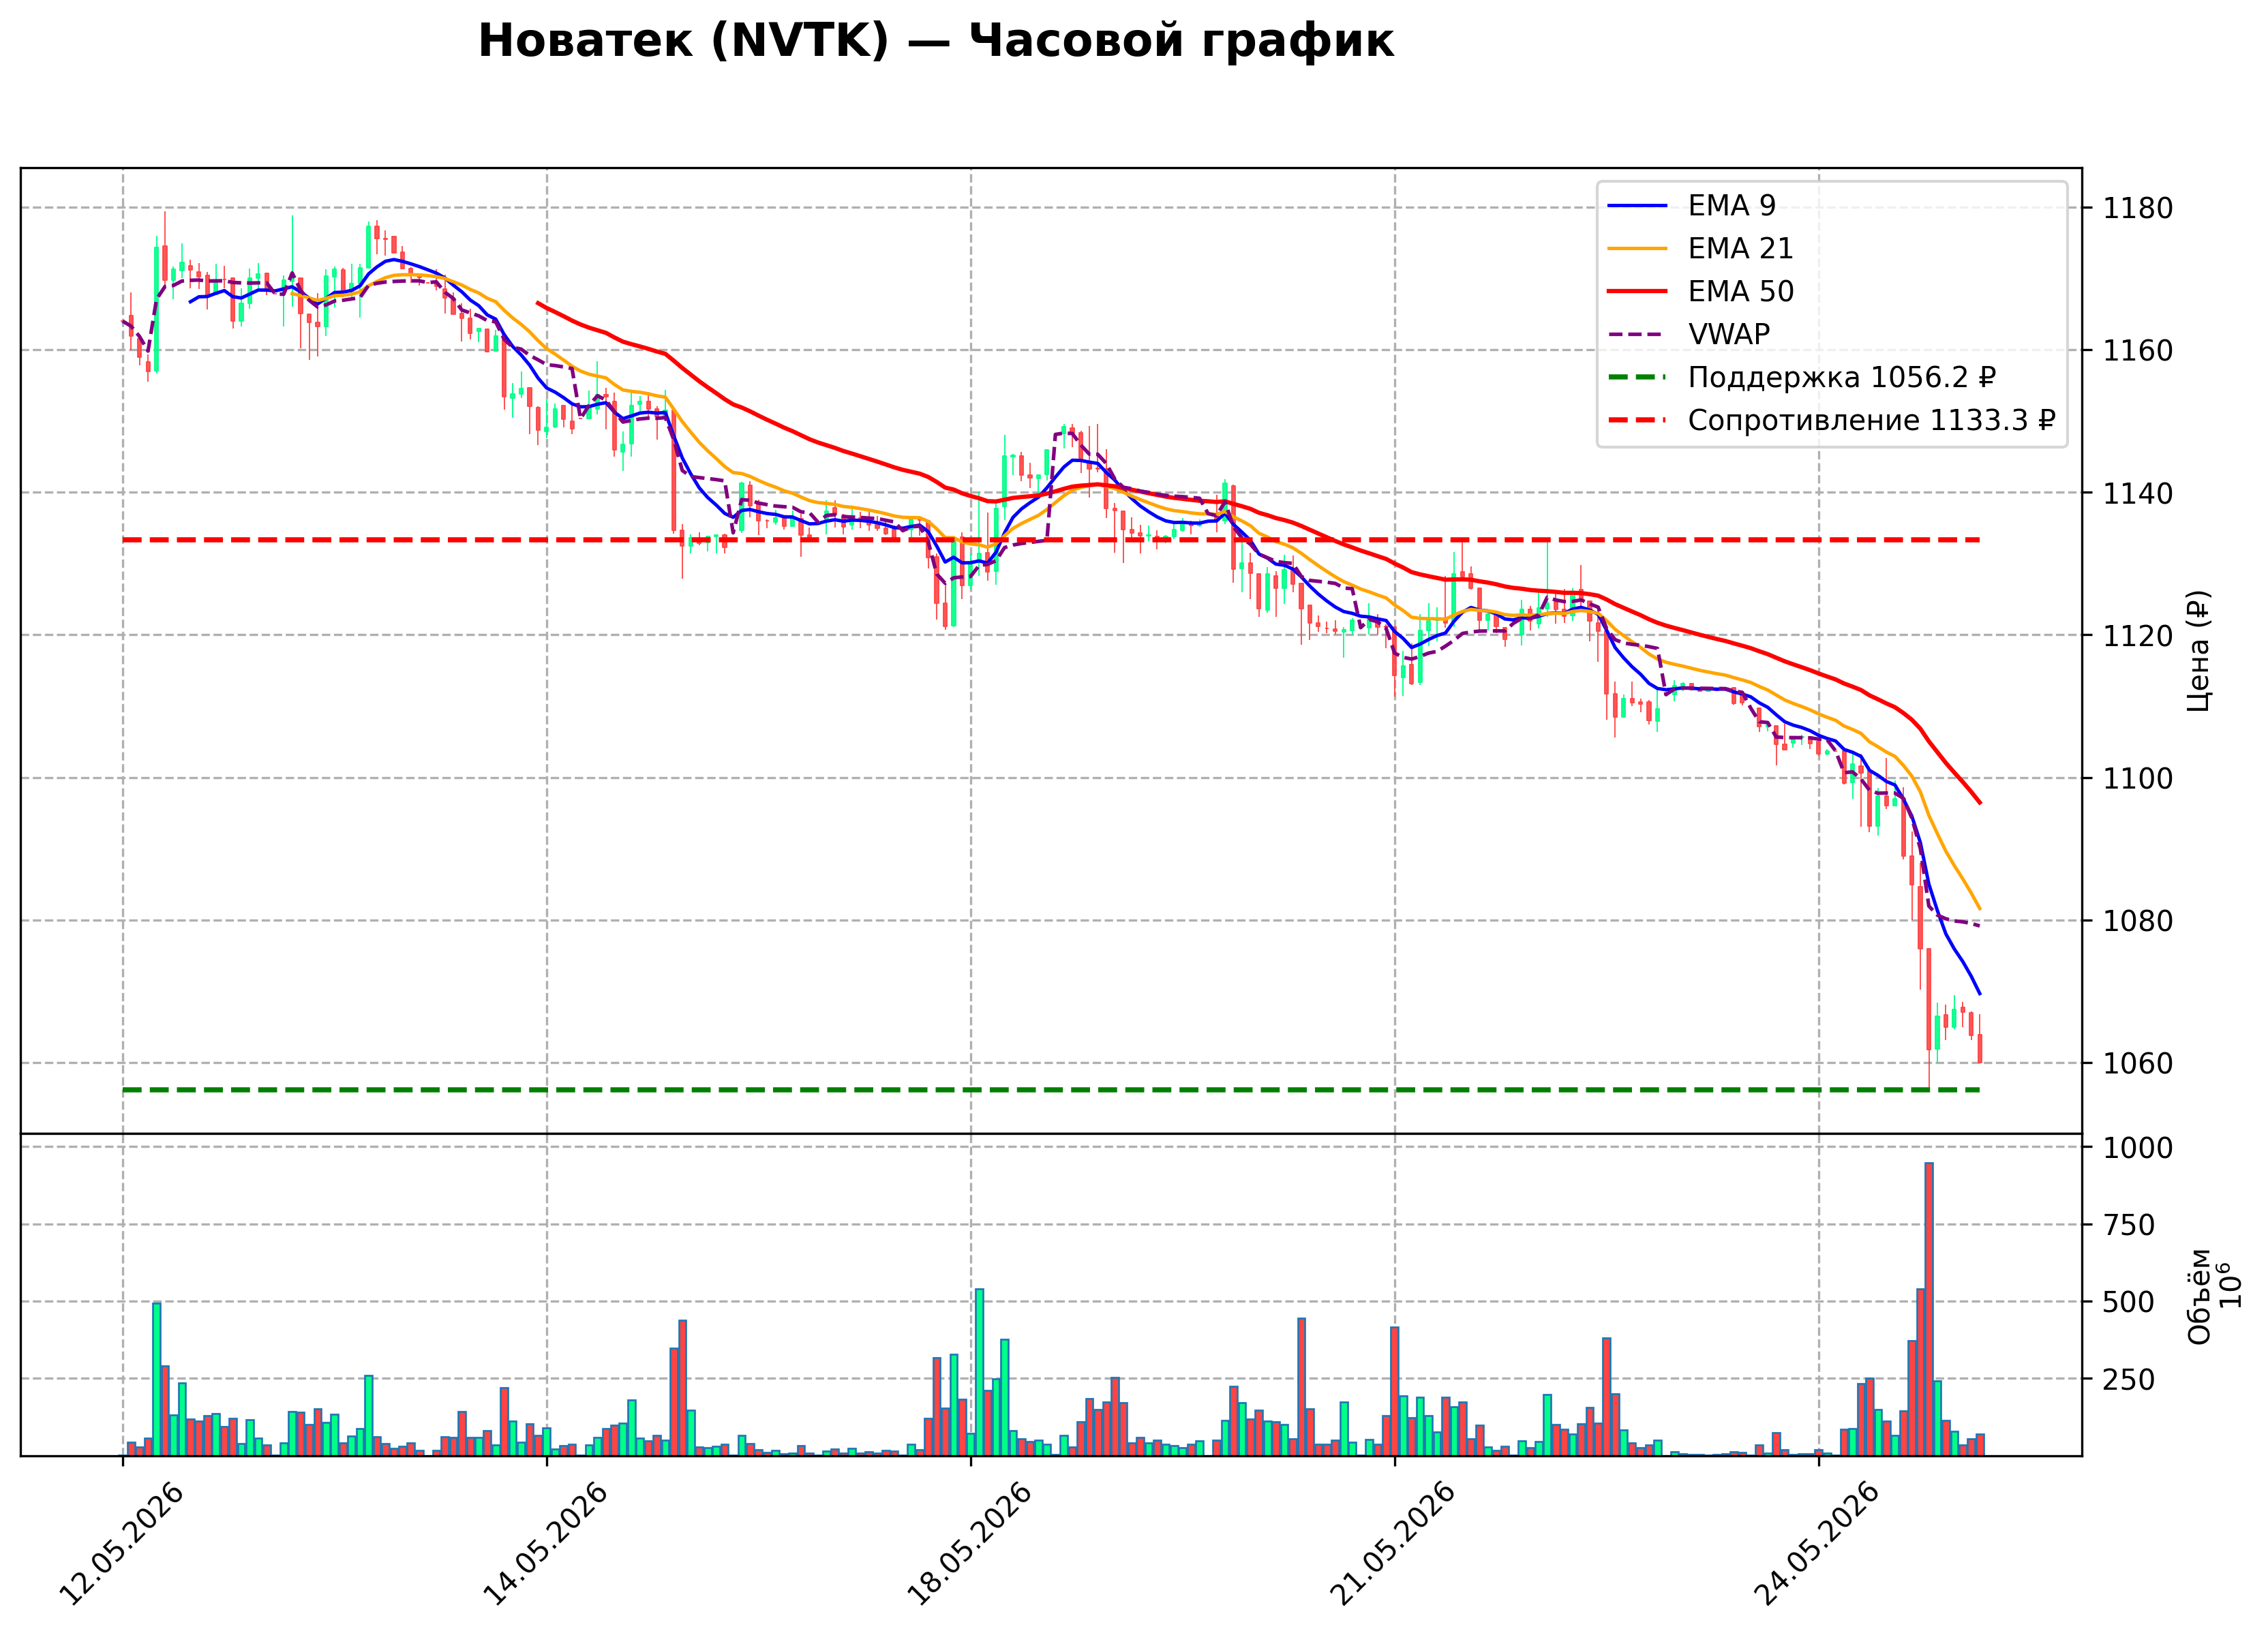The height and width of the screenshot is (1631, 2268).
Task: Click the price axis tick "1180"
Action: [x=2138, y=209]
